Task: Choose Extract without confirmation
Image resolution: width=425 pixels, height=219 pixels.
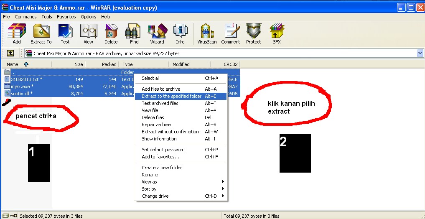Action: tap(181, 132)
